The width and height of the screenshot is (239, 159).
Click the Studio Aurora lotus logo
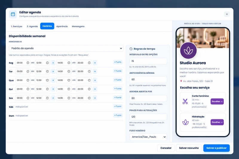189,50
